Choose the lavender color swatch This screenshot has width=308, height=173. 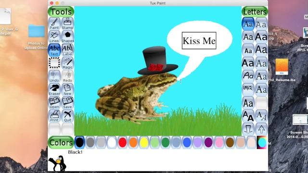pos(198,142)
